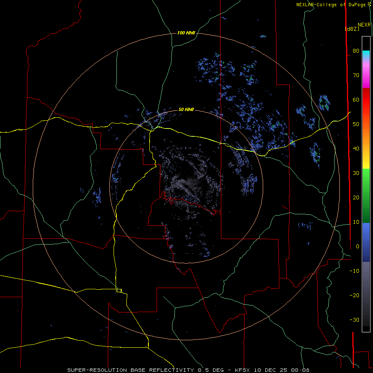Screen dimensions: 373x373
Task: Click the "SUPER-RESOLUTION BASE REFLECTIVITY" caption text
Action: (x=131, y=370)
